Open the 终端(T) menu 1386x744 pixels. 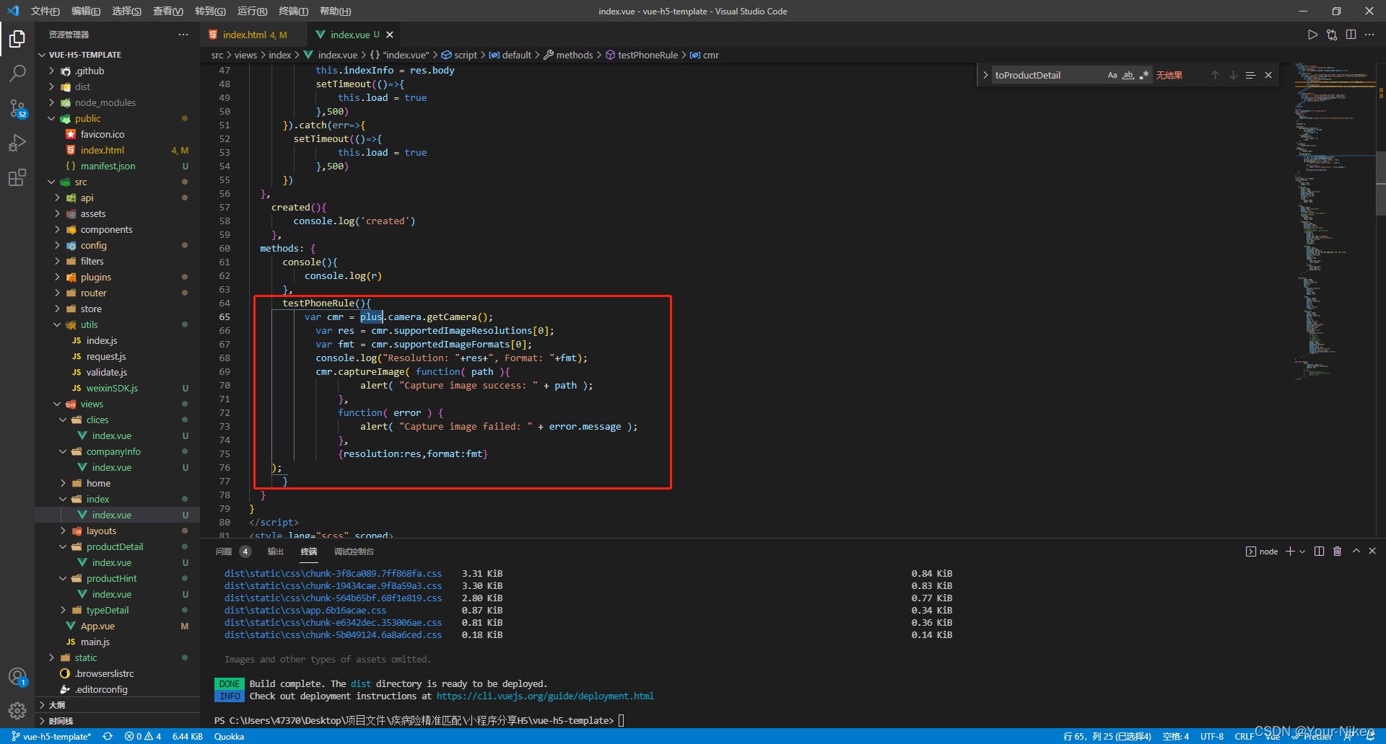click(293, 11)
